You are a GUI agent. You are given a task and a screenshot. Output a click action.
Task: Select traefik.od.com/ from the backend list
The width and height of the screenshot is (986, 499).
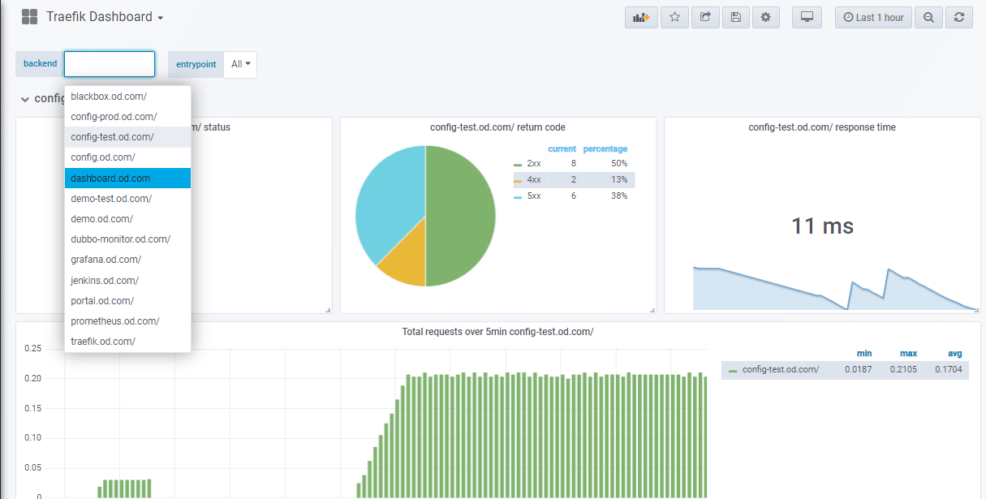[127, 342]
